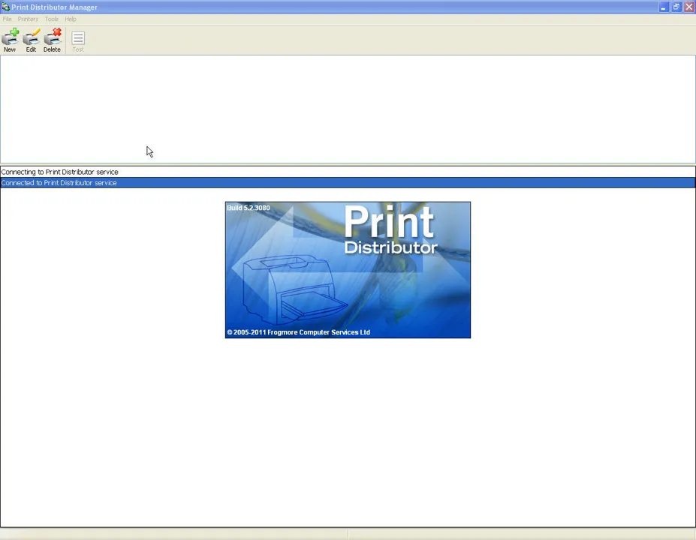The width and height of the screenshot is (696, 540).
Task: Open the File menu
Action: [x=7, y=19]
